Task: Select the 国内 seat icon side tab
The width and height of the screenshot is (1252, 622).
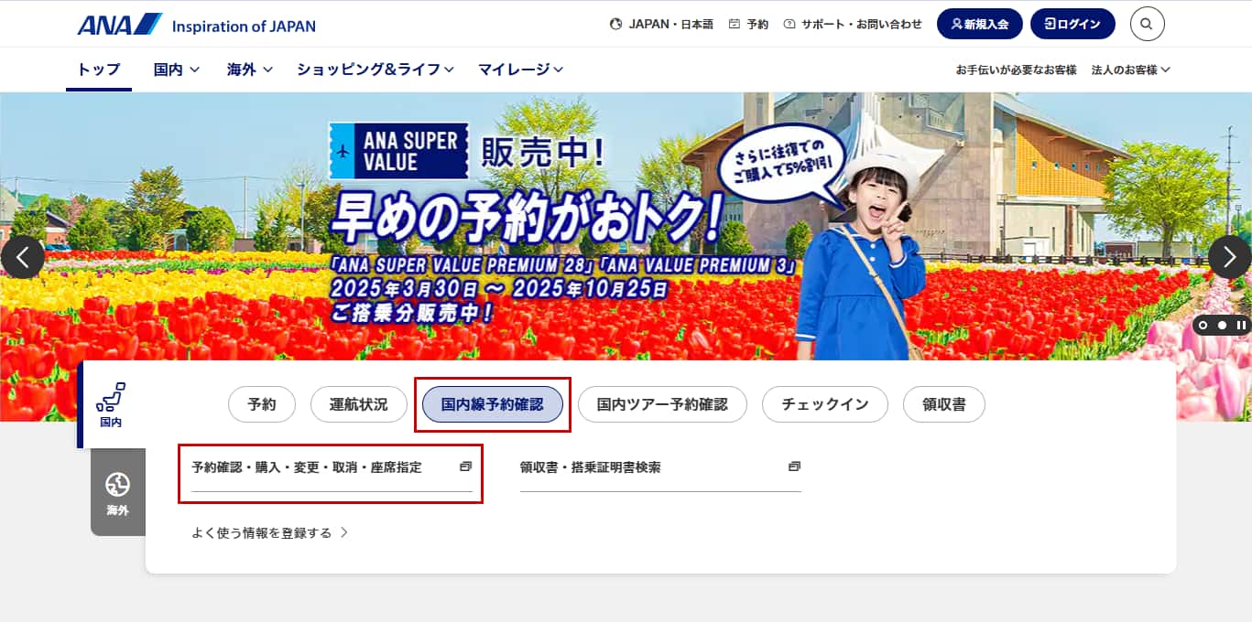Action: (111, 404)
